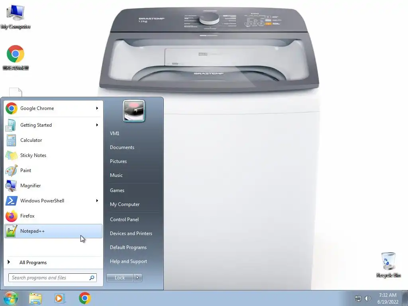Click the Windows Start orb
Viewport: 408px width, 306px height.
10,298
